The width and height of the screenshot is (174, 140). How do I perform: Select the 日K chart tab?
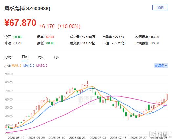25,57
